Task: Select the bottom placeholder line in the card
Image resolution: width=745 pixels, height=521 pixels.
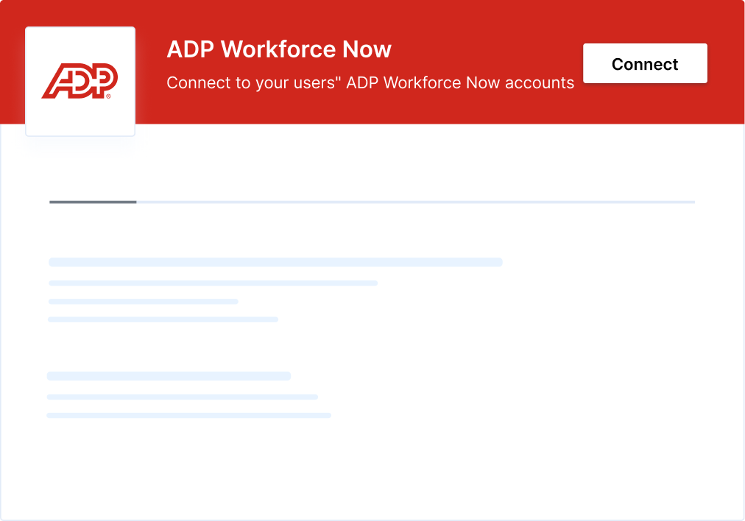Action: 189,414
